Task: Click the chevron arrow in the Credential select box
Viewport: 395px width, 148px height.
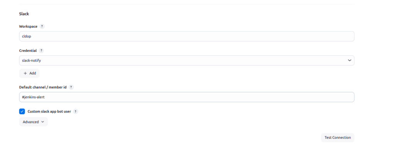Action: [x=349, y=60]
